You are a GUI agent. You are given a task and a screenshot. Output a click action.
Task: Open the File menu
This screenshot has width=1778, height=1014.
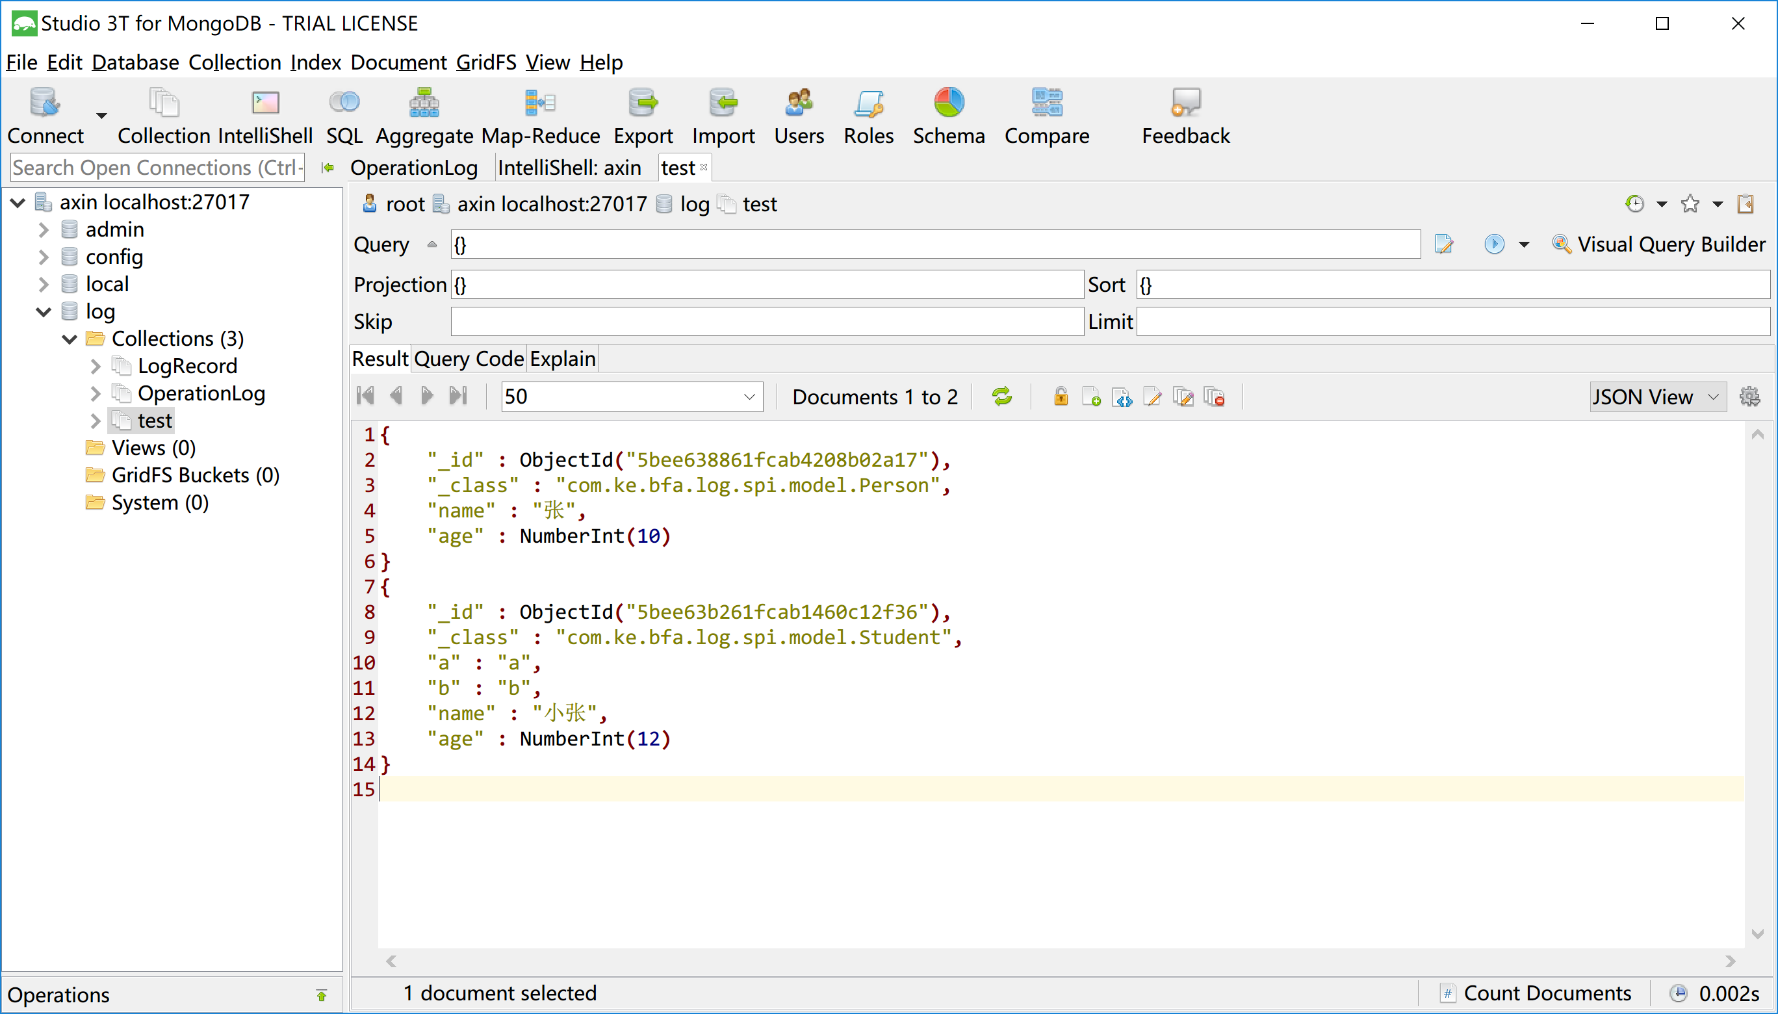pos(21,62)
